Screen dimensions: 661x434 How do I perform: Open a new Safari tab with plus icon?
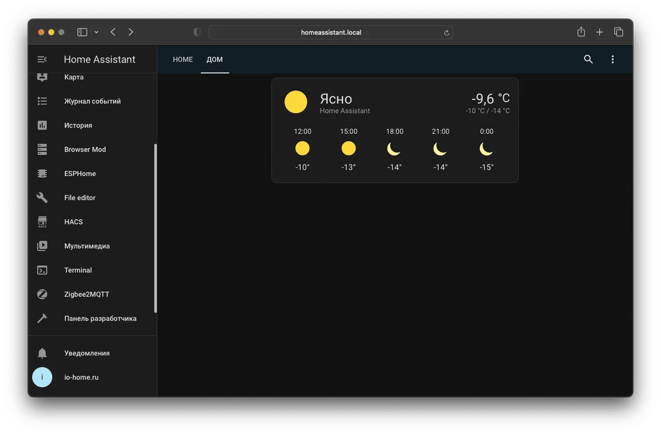coord(599,32)
